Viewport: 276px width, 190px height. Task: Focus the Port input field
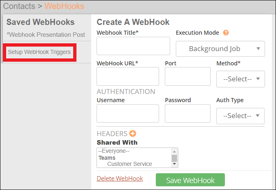click(188, 76)
